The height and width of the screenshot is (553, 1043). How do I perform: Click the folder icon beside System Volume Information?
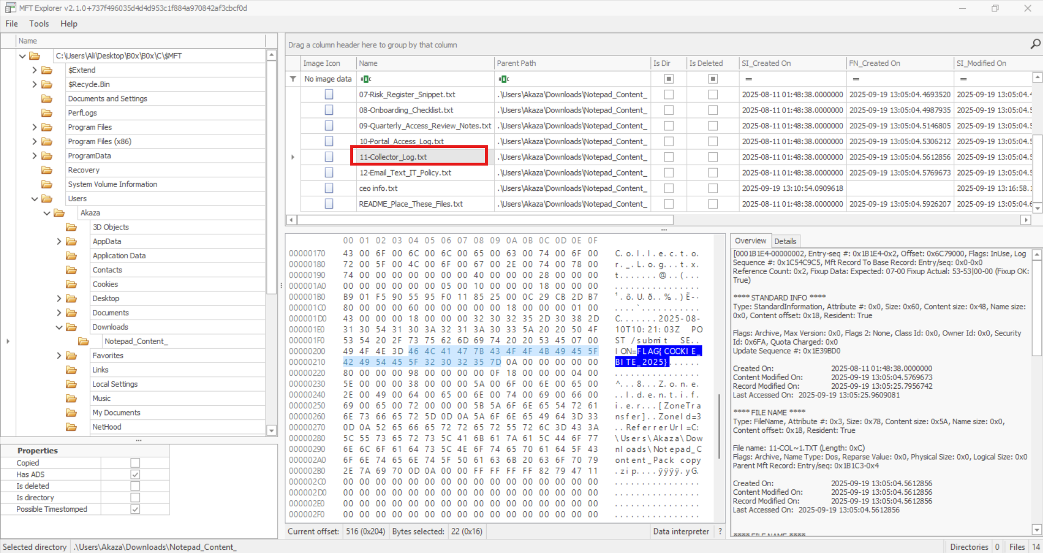tap(47, 184)
